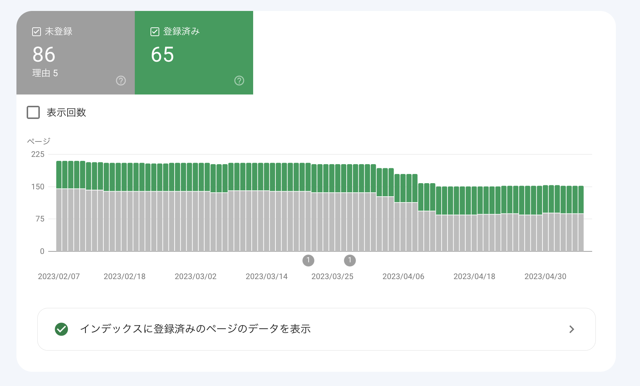This screenshot has height=386, width=640.
Task: Click the ページ axis title
Action: pos(39,141)
